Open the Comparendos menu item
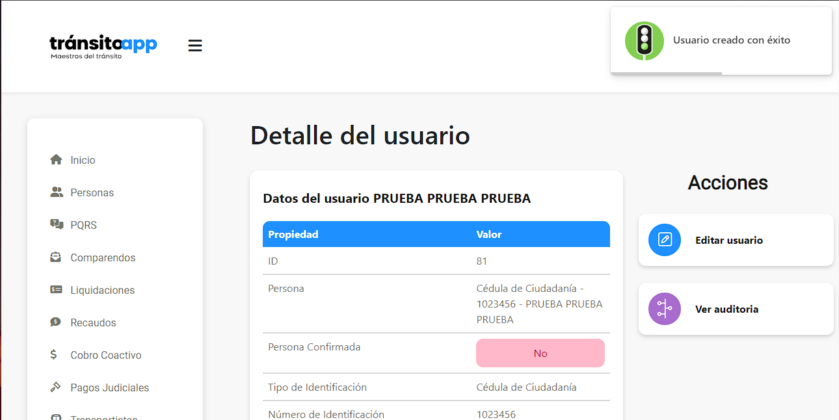 103,257
